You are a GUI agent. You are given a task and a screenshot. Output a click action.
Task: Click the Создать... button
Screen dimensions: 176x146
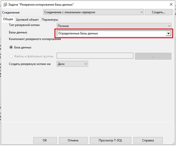pos(158,12)
